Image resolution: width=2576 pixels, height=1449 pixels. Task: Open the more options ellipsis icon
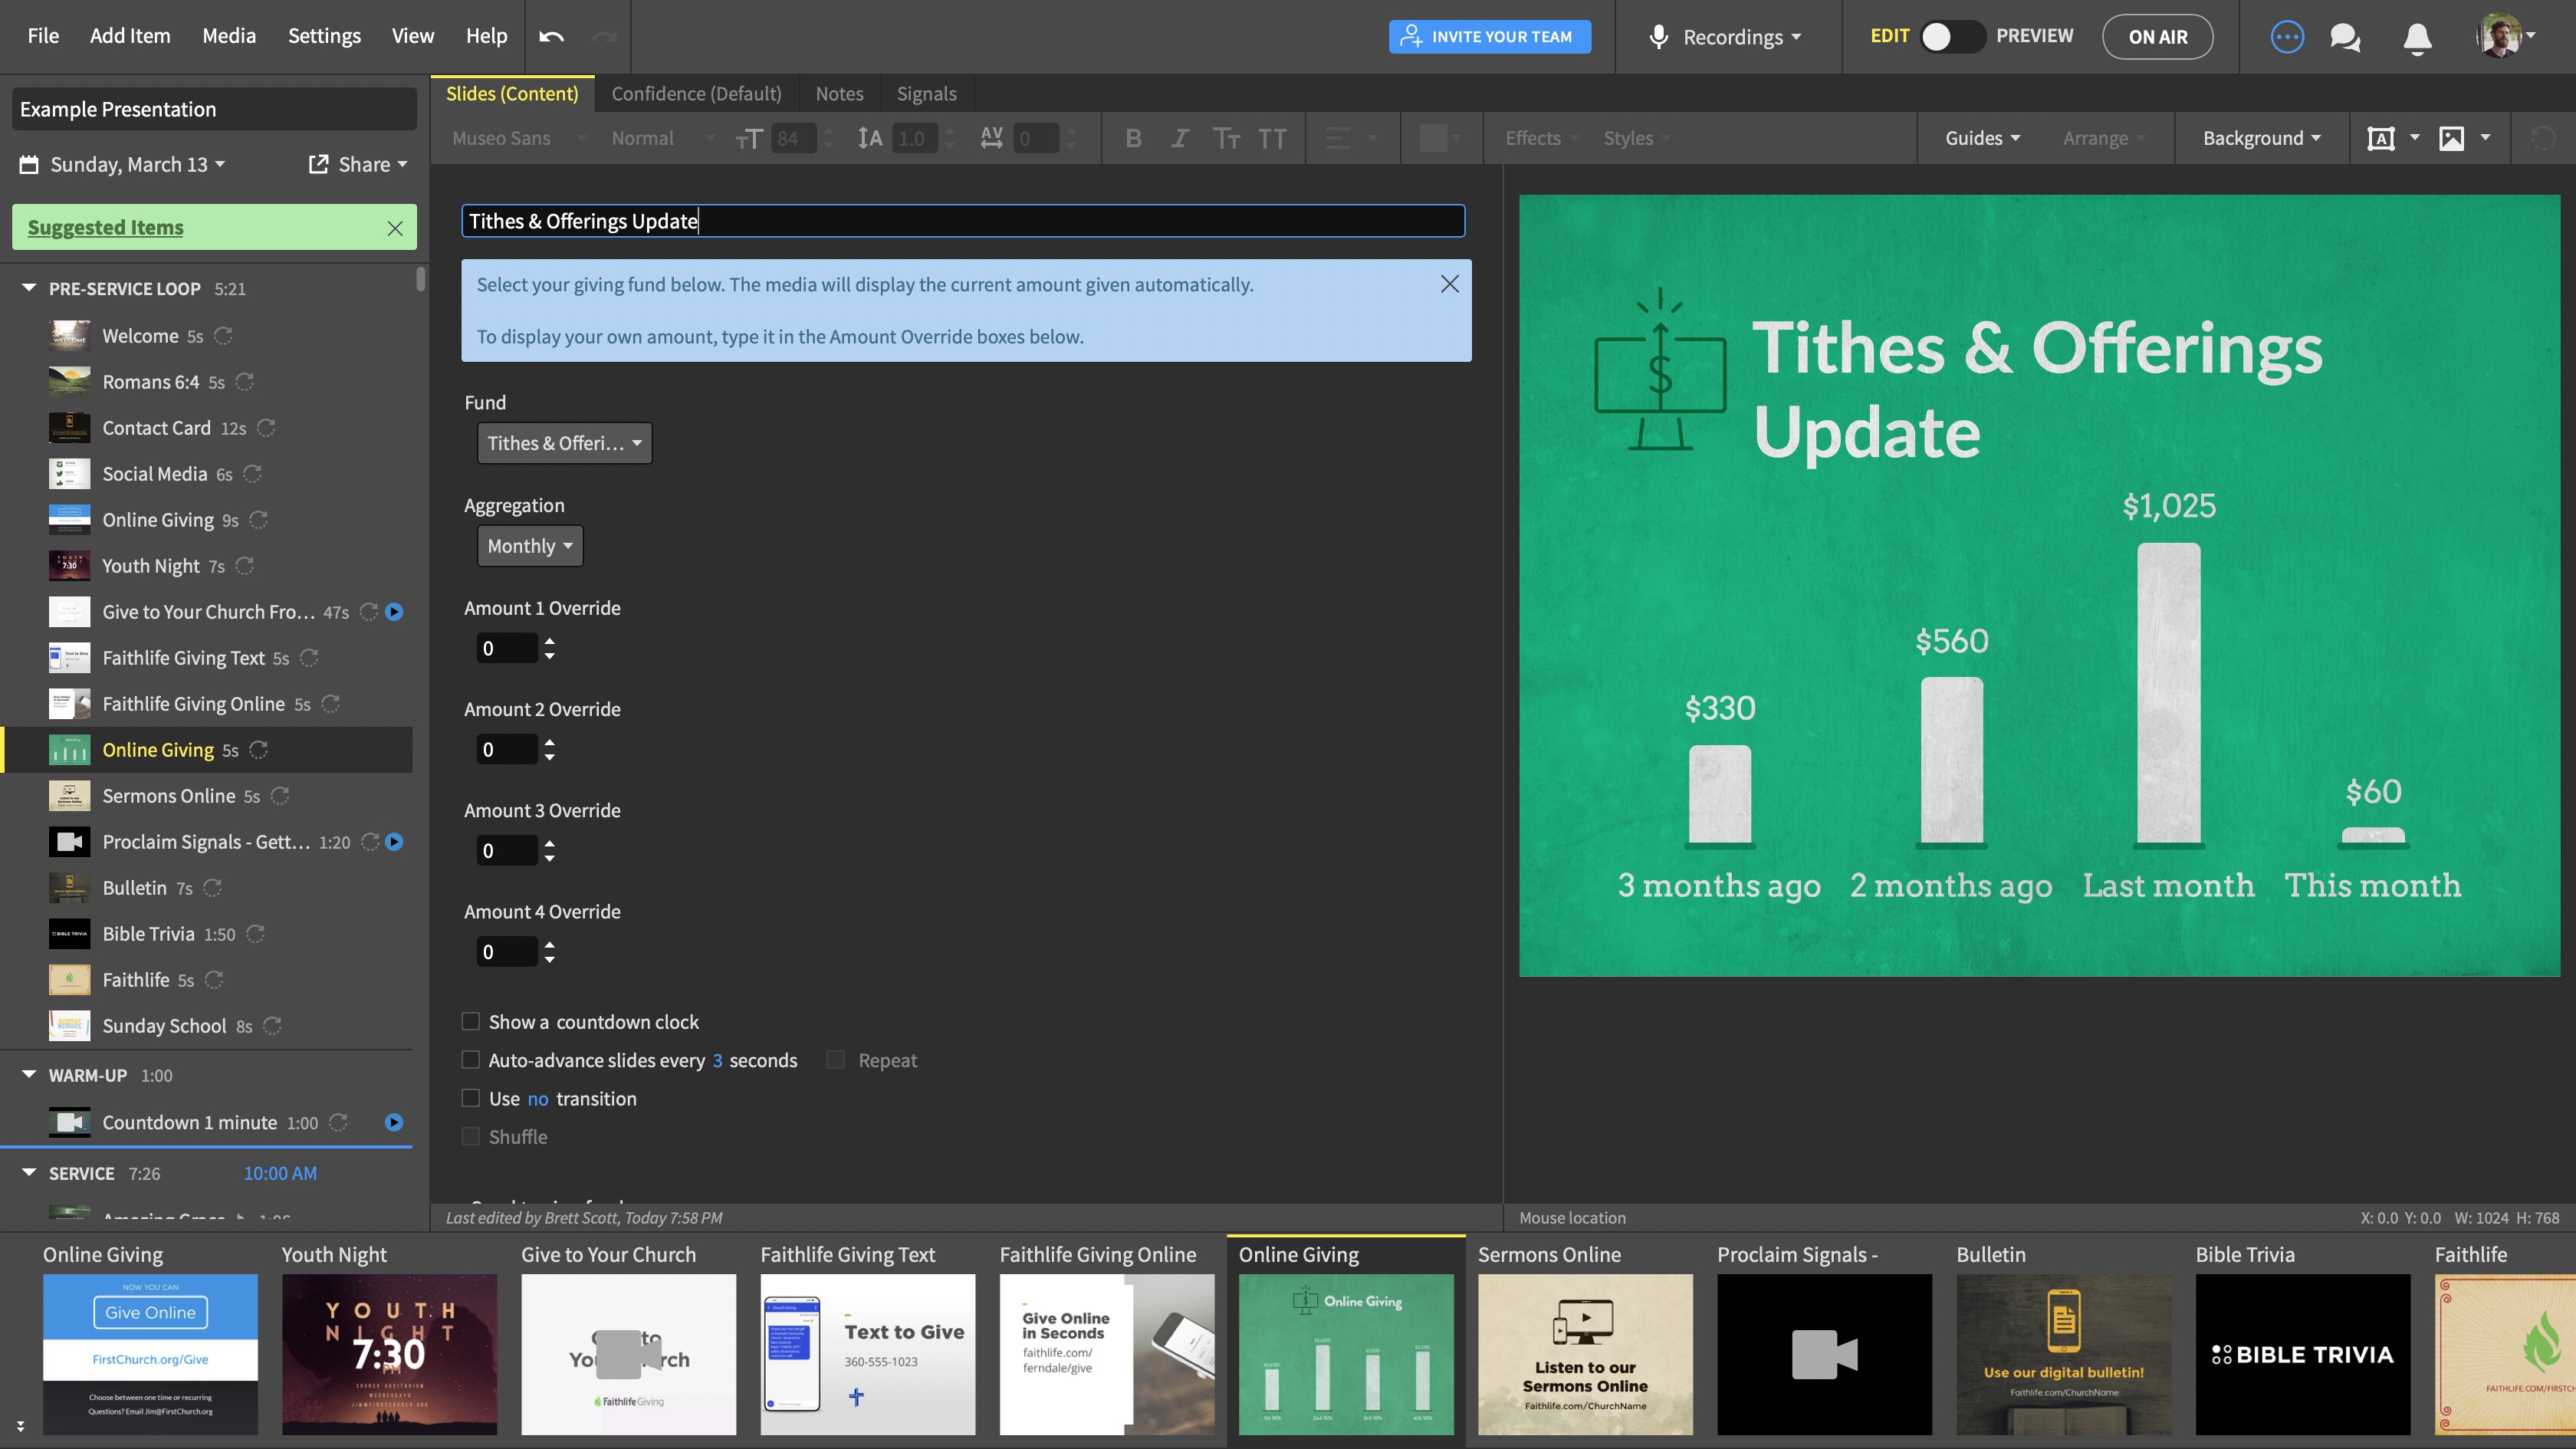pos(2287,37)
